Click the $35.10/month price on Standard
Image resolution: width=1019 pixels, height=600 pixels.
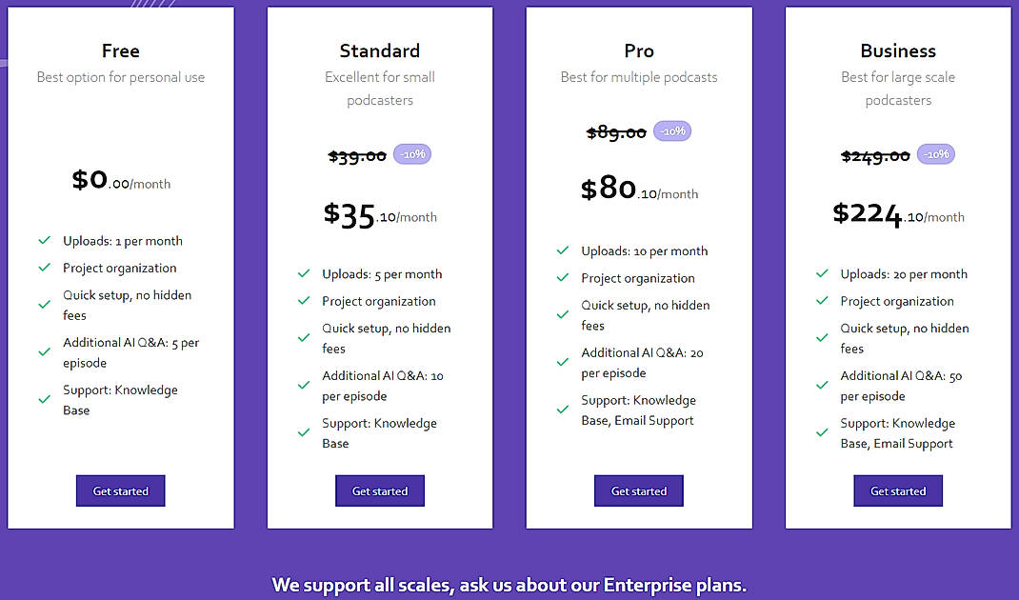(380, 213)
